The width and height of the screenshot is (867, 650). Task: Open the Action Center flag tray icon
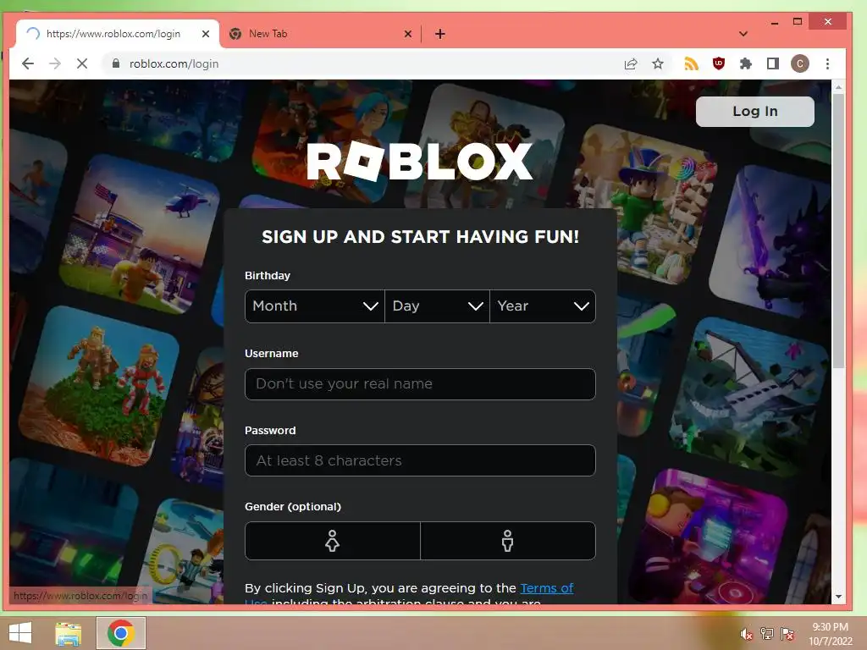(787, 633)
